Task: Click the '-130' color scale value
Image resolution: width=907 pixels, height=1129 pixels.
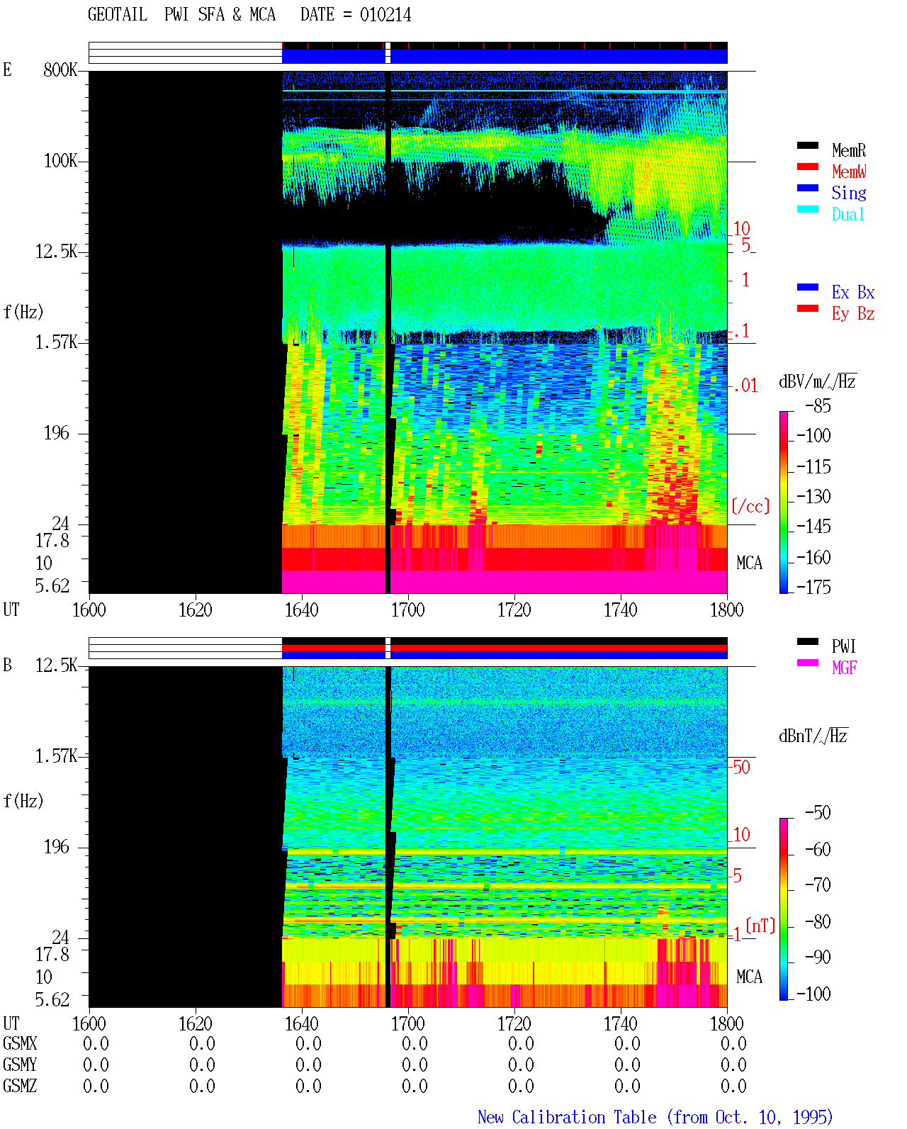Action: pyautogui.click(x=813, y=497)
